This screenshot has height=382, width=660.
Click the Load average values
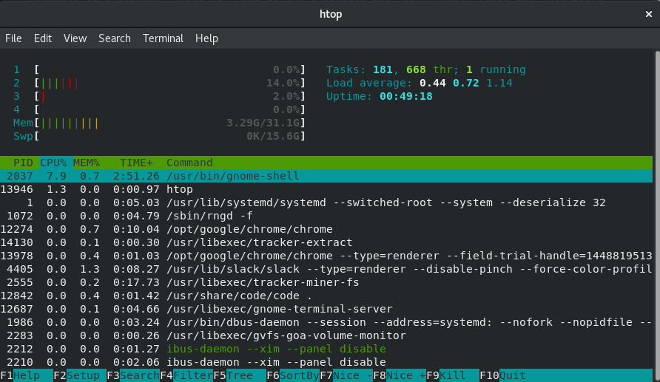pyautogui.click(x=466, y=83)
